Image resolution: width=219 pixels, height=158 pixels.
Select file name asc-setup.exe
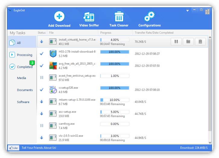pyautogui.click(x=67, y=112)
